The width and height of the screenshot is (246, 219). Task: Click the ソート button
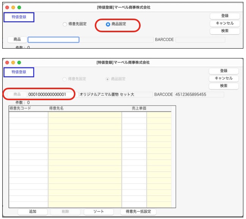[x=99, y=211]
